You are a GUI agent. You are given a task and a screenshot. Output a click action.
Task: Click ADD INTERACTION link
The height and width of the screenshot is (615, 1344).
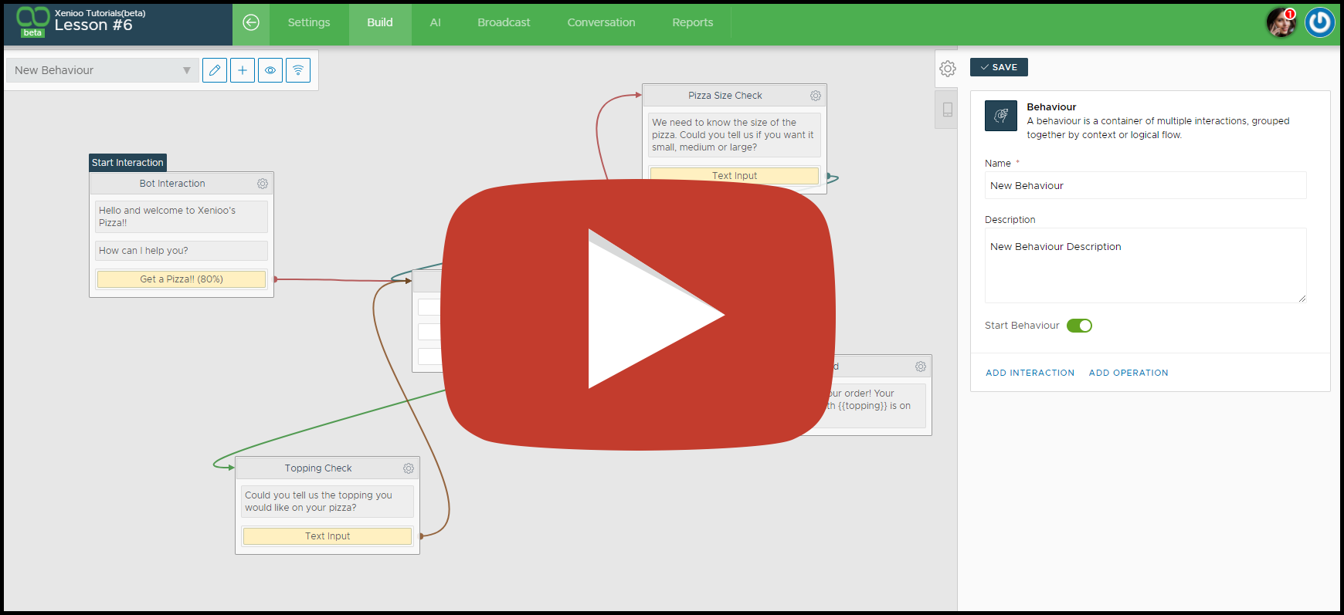point(1030,373)
